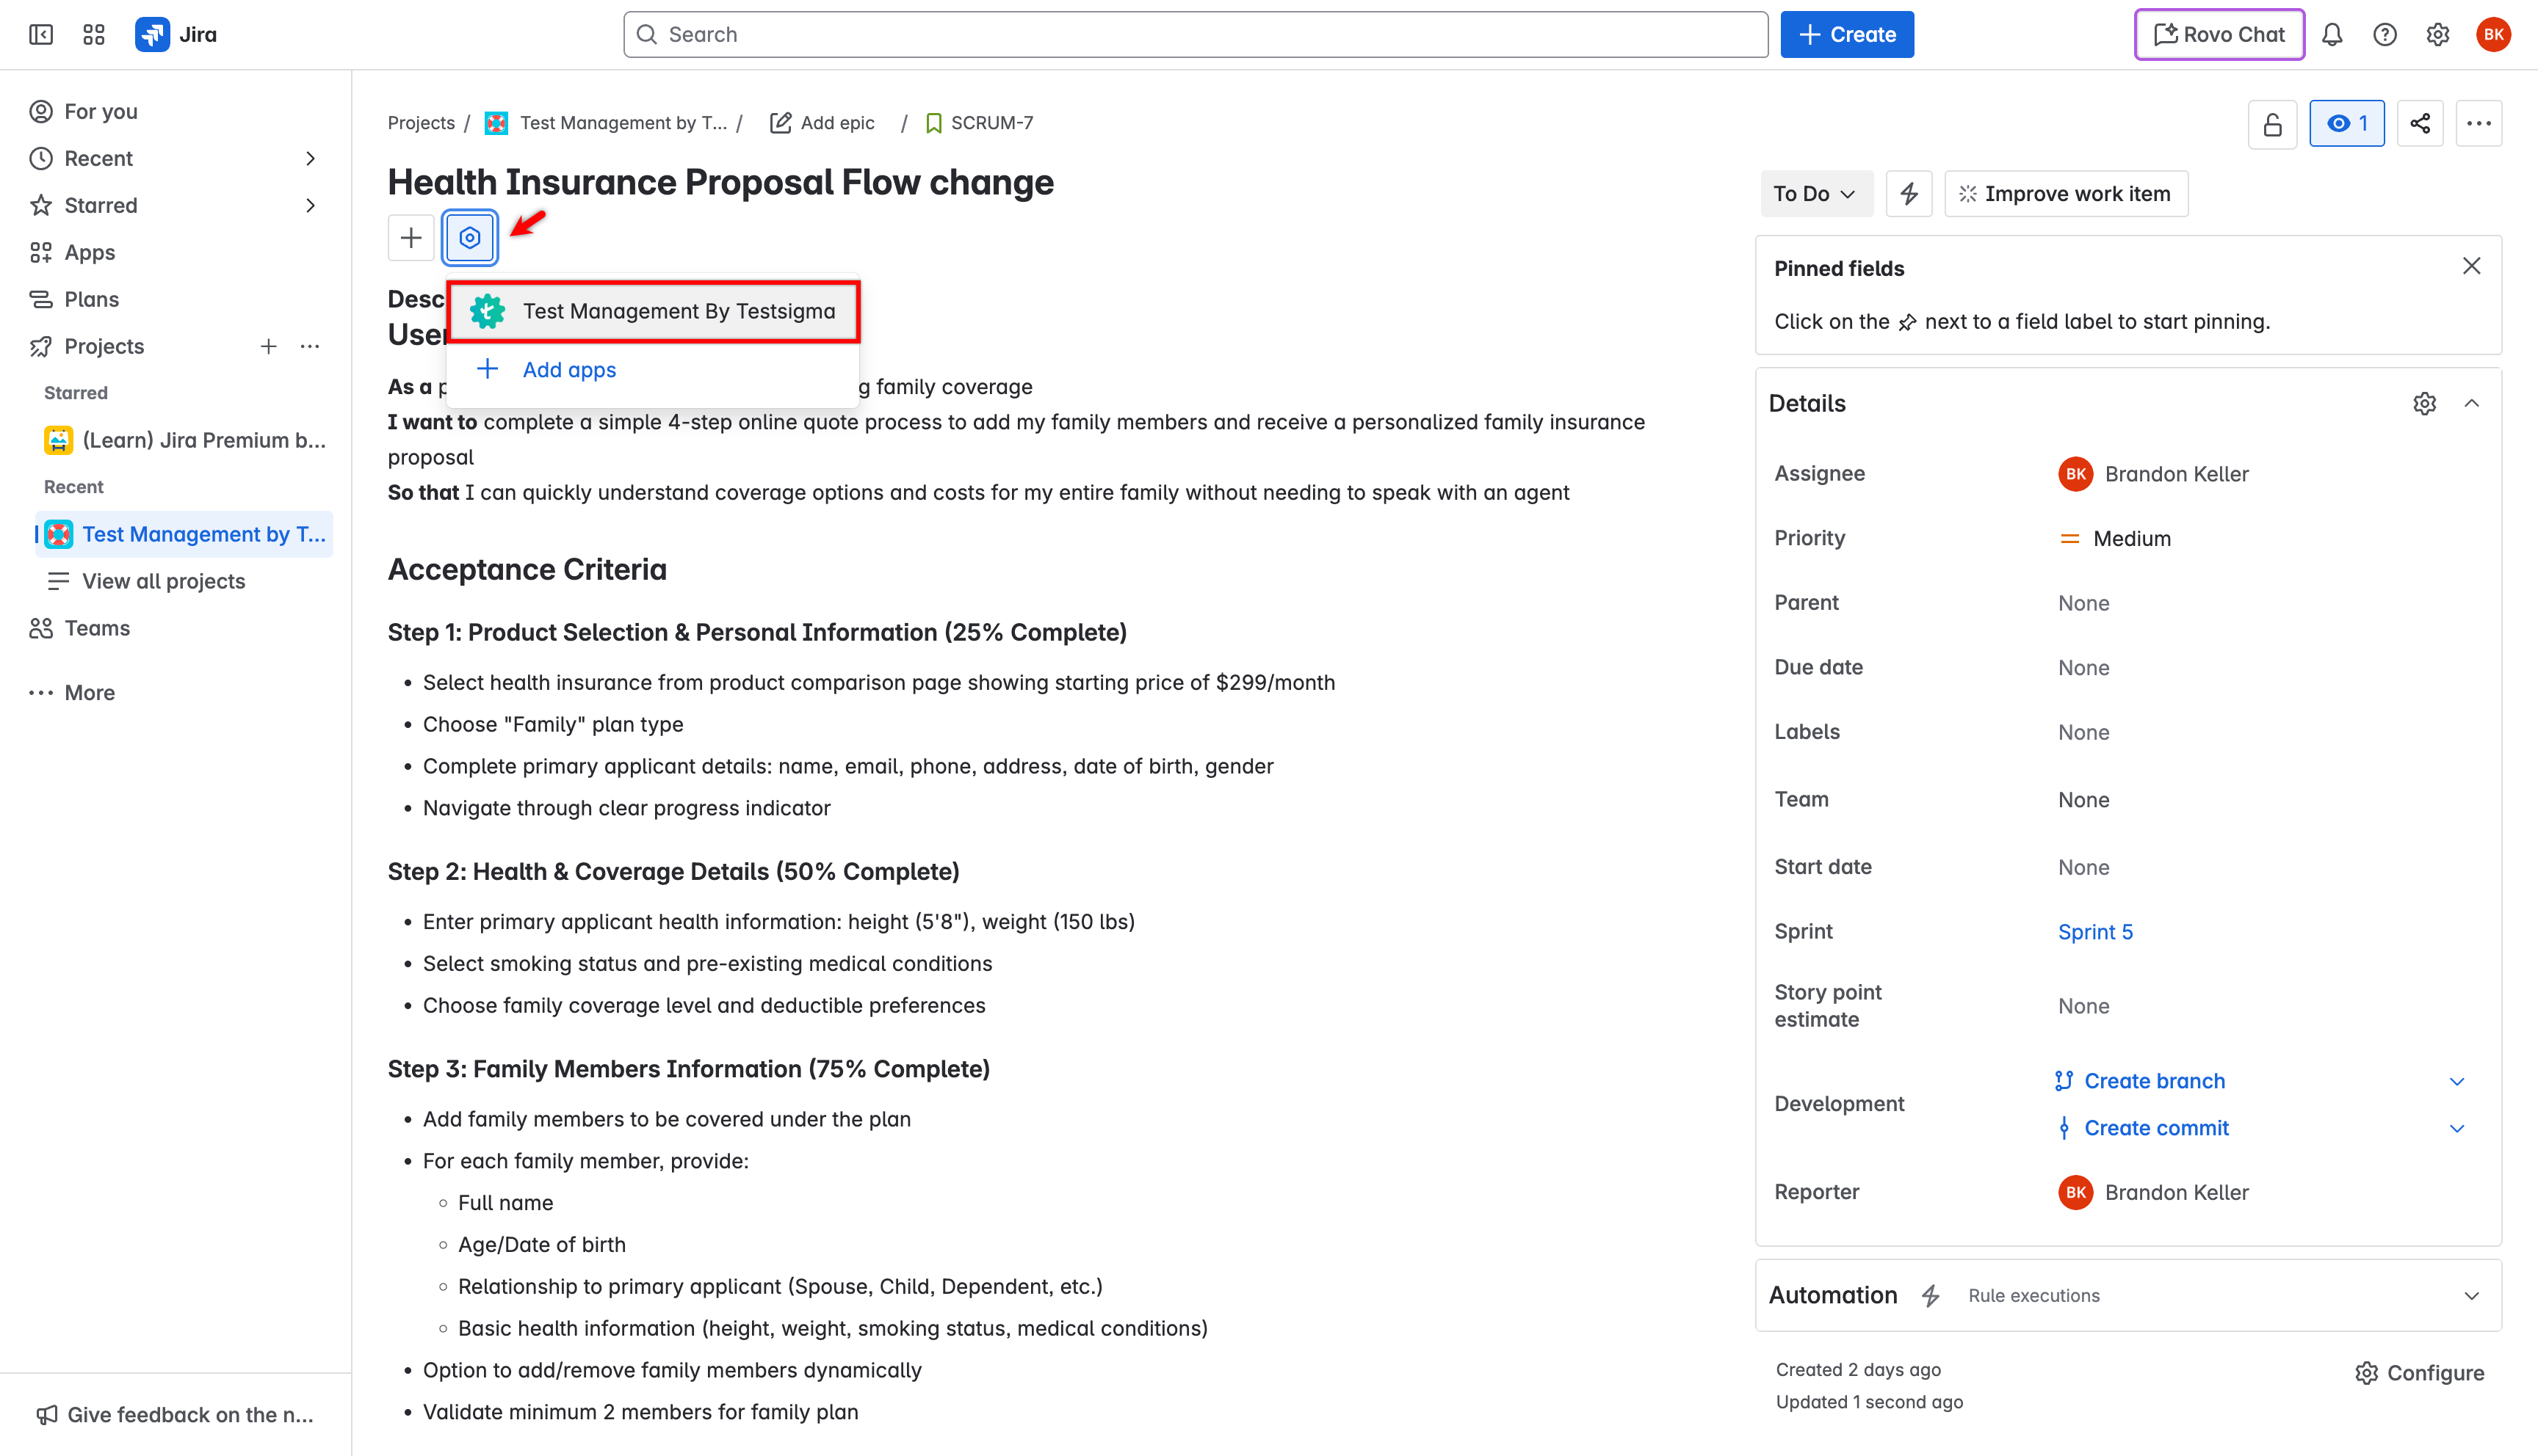Viewport: 2538px width, 1456px height.
Task: Open your BK profile avatar
Action: (2493, 33)
